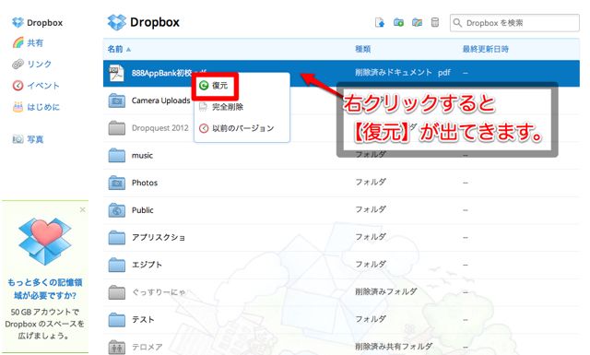Viewport: 590px width, 355px height.
Task: Click the Share folder rainbow toolbar icon
Action: coord(417,22)
